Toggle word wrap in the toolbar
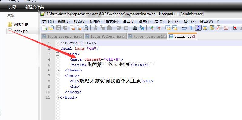The height and width of the screenshot is (120, 242). pyautogui.click(x=184, y=28)
